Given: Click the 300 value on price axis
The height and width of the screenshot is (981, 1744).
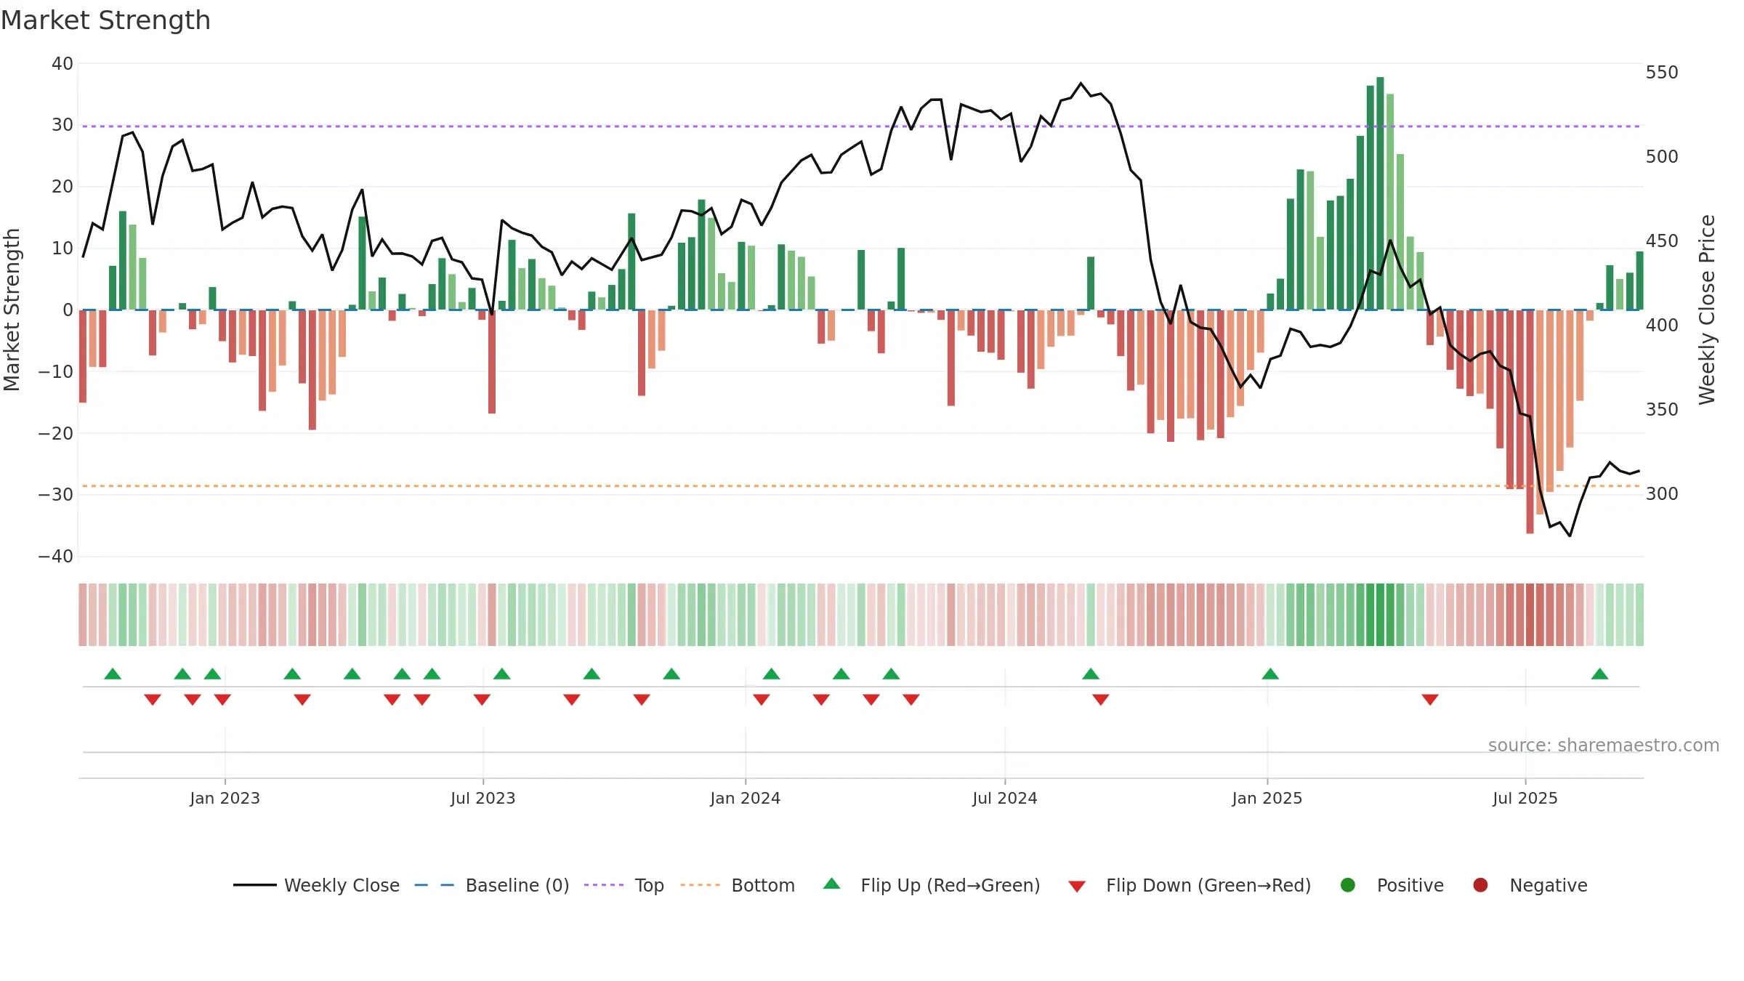Looking at the screenshot, I should (x=1662, y=494).
